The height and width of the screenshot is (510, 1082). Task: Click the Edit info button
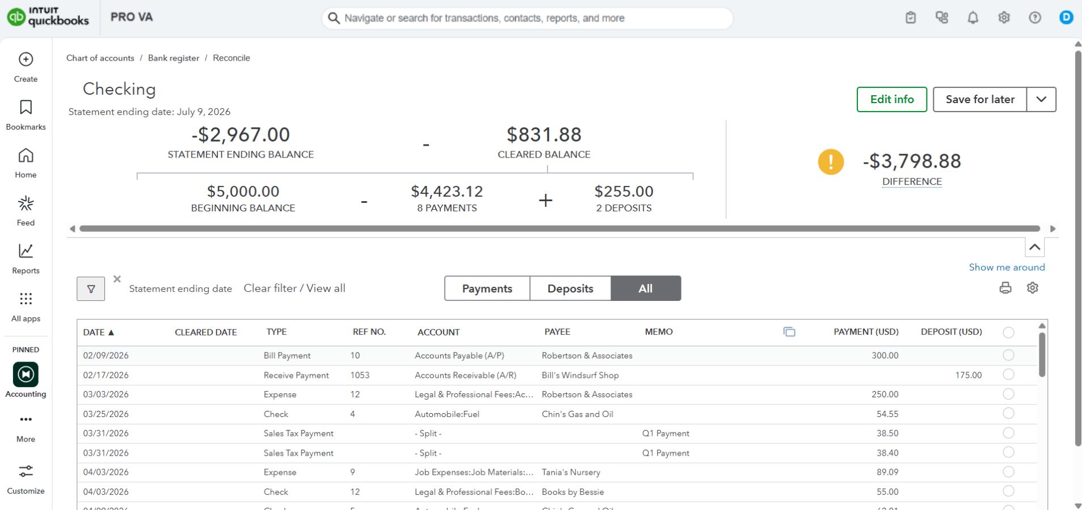(892, 99)
